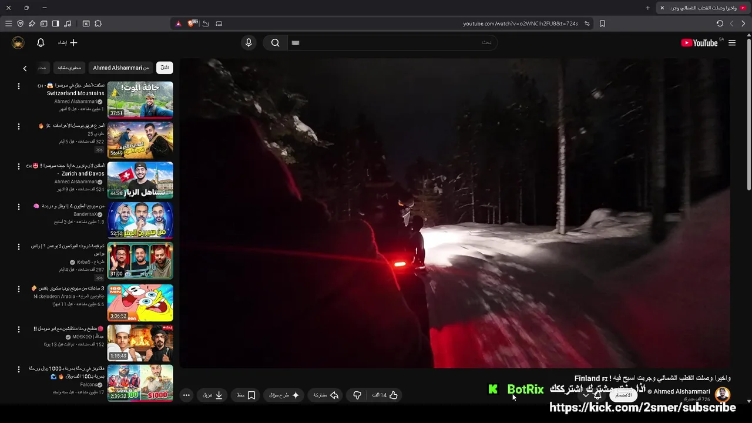
Task: Click the music note playlist icon
Action: point(68,23)
